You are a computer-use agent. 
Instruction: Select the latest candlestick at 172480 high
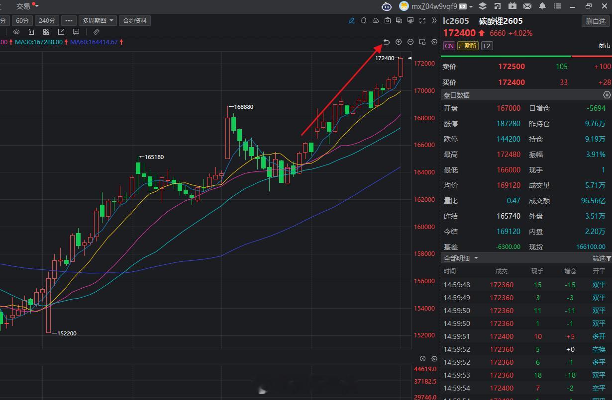tap(401, 67)
